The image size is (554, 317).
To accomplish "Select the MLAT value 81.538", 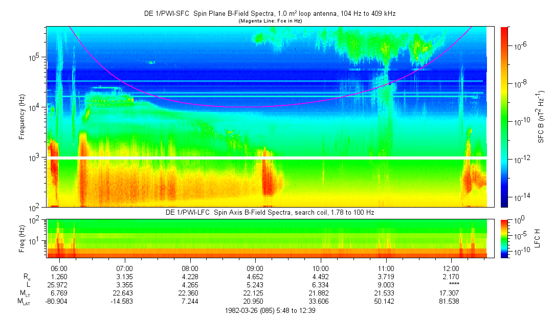I will [451, 301].
